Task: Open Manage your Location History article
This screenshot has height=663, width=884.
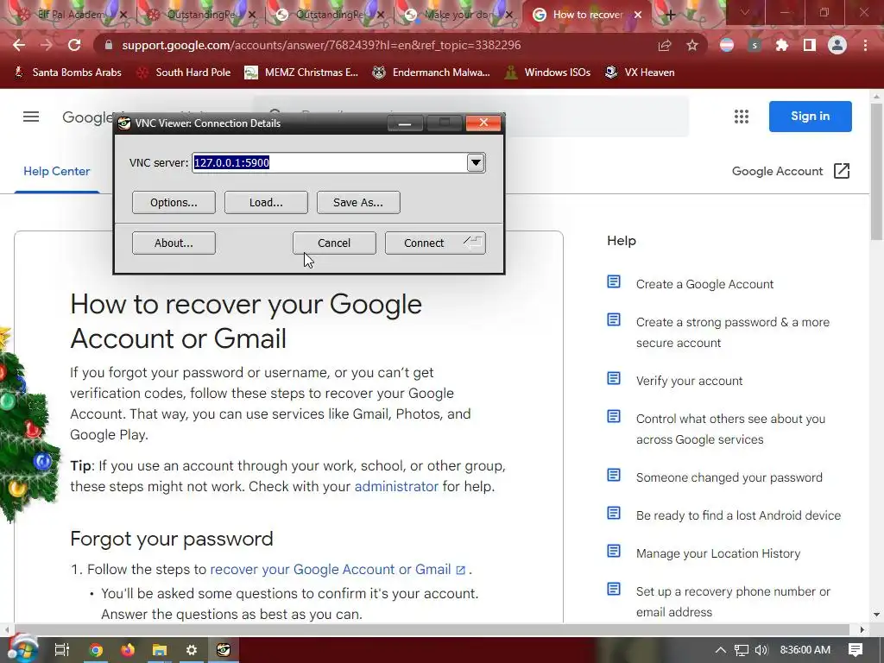Action: click(718, 553)
